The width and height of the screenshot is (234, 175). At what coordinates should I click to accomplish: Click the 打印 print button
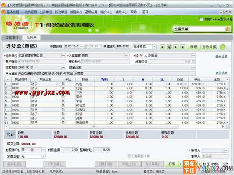click(x=172, y=164)
